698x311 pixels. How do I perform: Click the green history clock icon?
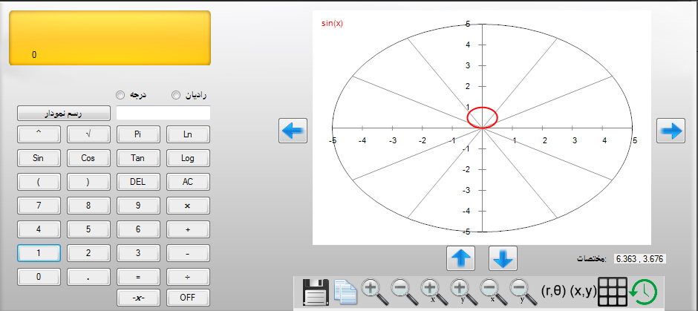point(643,292)
